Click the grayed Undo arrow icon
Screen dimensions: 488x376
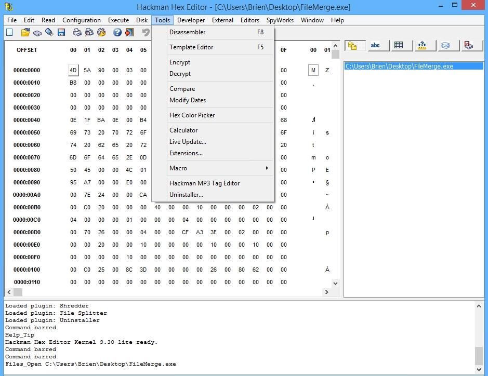(x=146, y=32)
